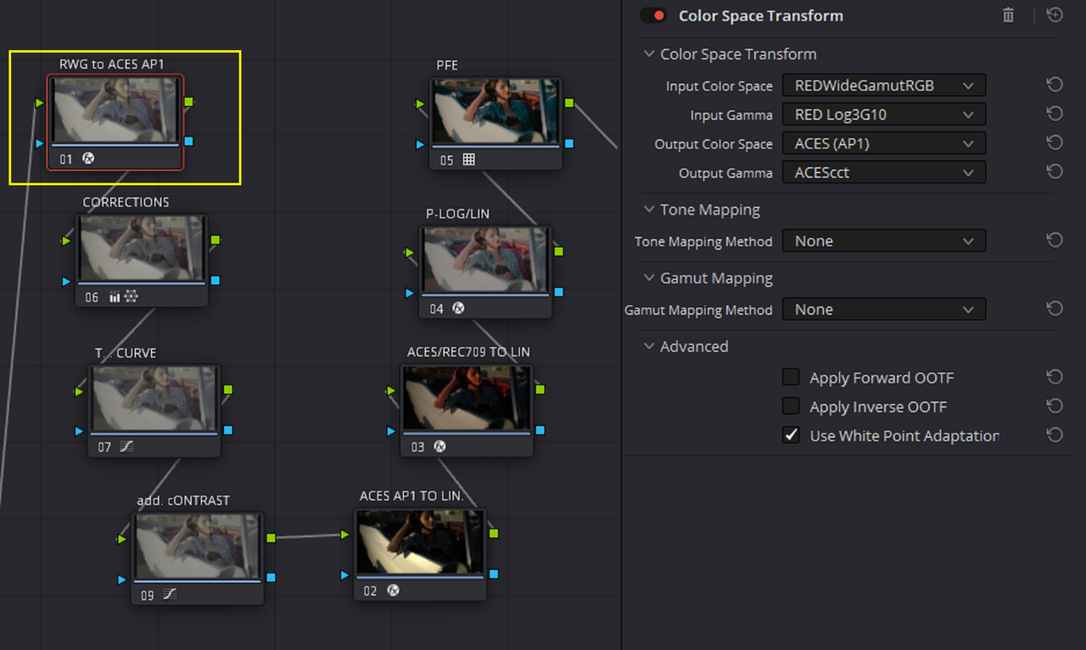
Task: Reset Gamut Mapping Method setting
Action: tap(1055, 309)
